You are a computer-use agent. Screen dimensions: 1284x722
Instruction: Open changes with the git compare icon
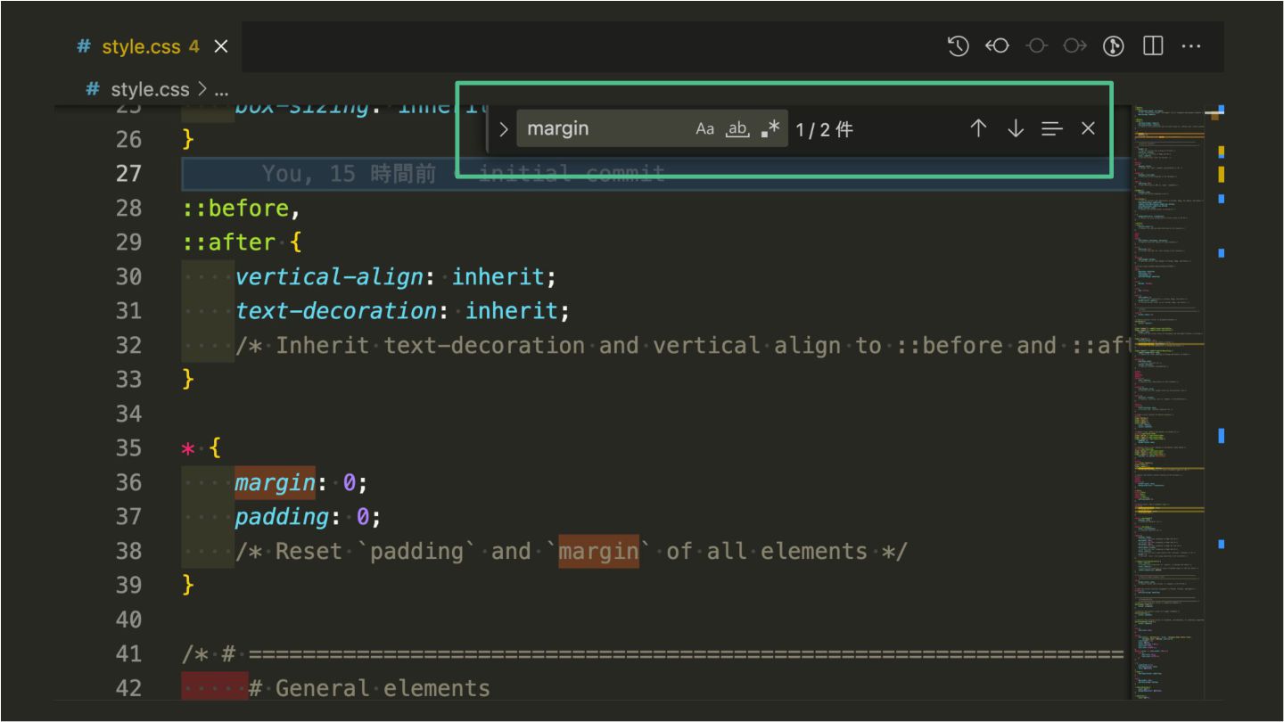coord(1114,46)
